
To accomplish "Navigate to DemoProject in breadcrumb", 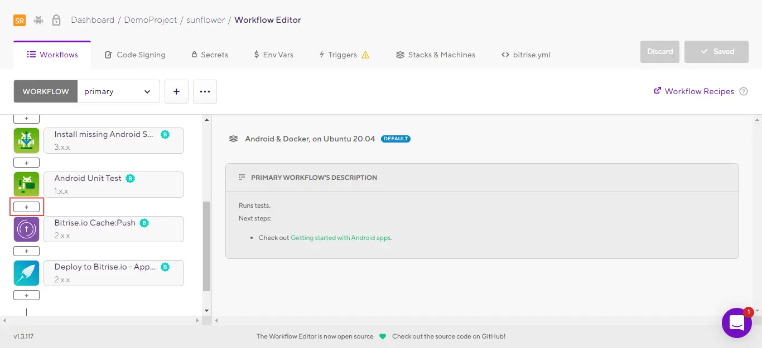I will point(151,20).
